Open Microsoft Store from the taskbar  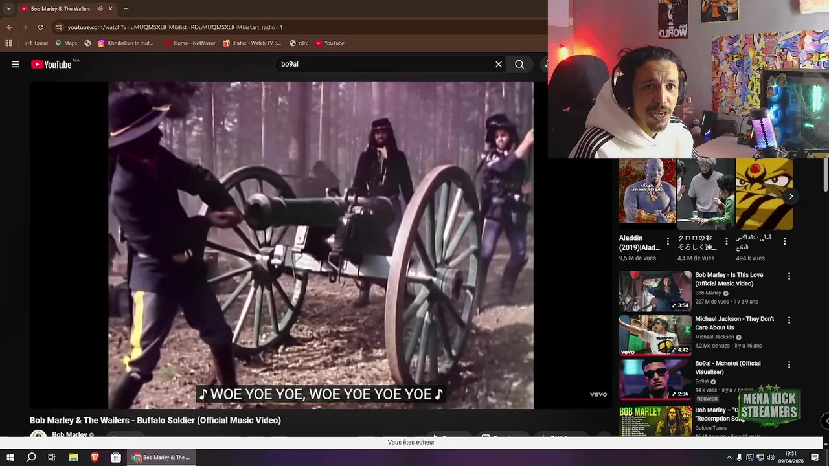coord(116,457)
